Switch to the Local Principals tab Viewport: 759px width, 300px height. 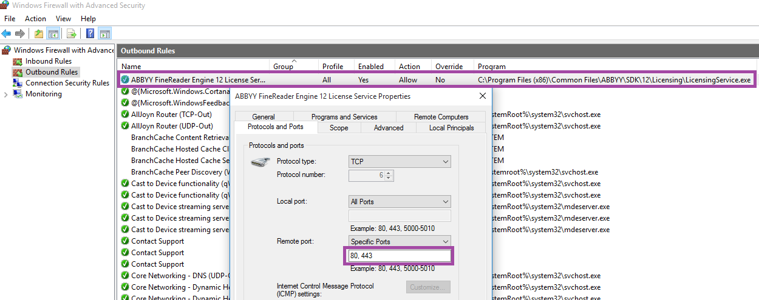click(x=451, y=128)
